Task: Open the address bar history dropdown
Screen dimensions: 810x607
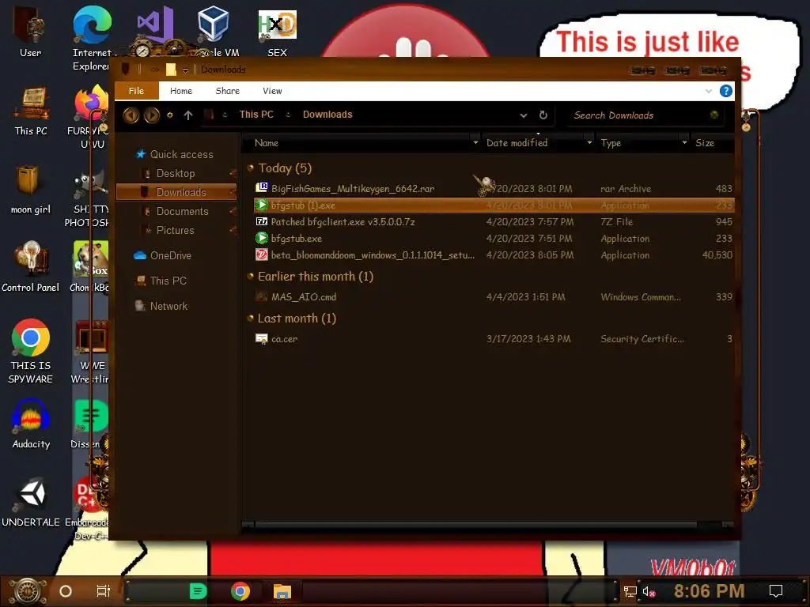Action: click(x=524, y=115)
